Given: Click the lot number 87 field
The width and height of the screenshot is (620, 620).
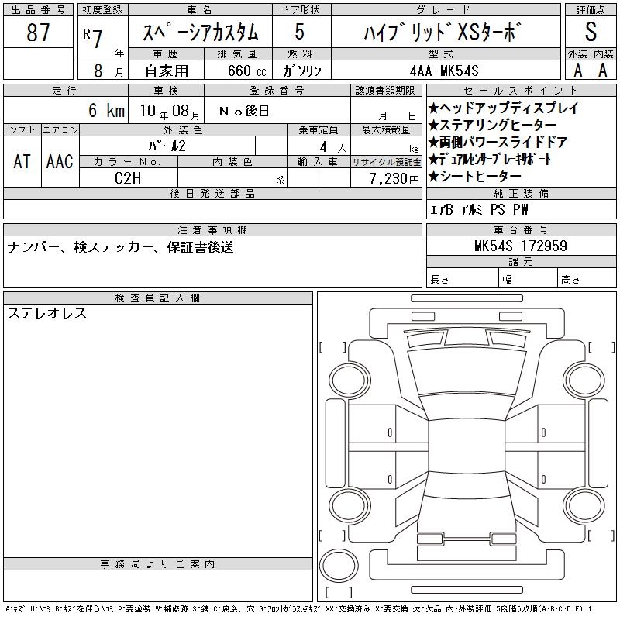Looking at the screenshot, I should [38, 33].
